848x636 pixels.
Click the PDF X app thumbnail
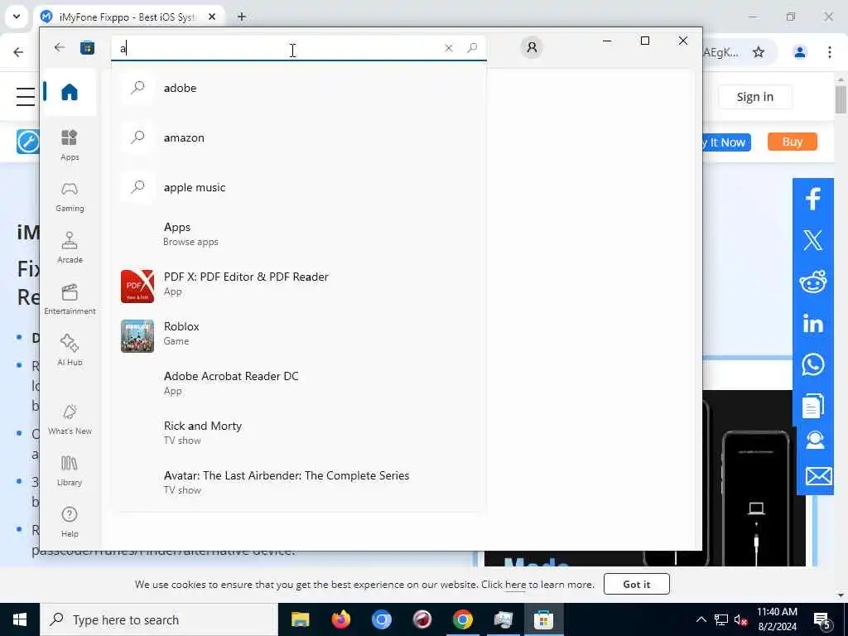(x=137, y=287)
